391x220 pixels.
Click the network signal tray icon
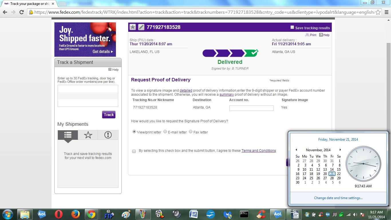point(348,215)
